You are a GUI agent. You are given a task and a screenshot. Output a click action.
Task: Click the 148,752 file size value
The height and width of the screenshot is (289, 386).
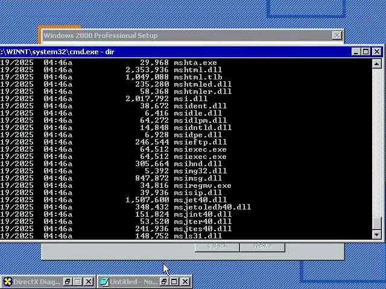[152, 236]
